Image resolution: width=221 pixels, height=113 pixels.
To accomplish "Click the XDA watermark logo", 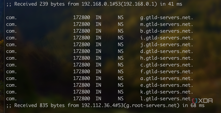I will click(203, 101).
